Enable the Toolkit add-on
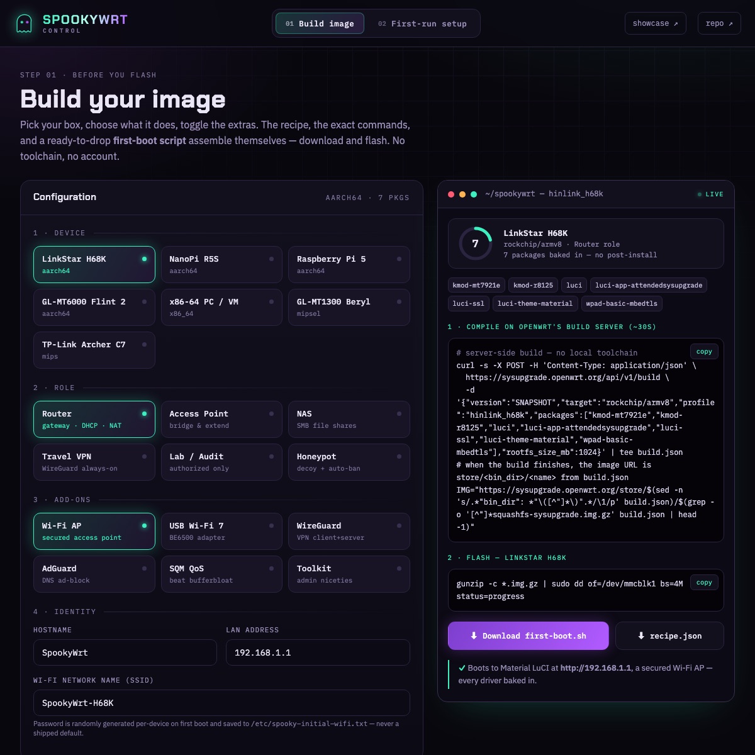755x755 pixels. pos(349,574)
